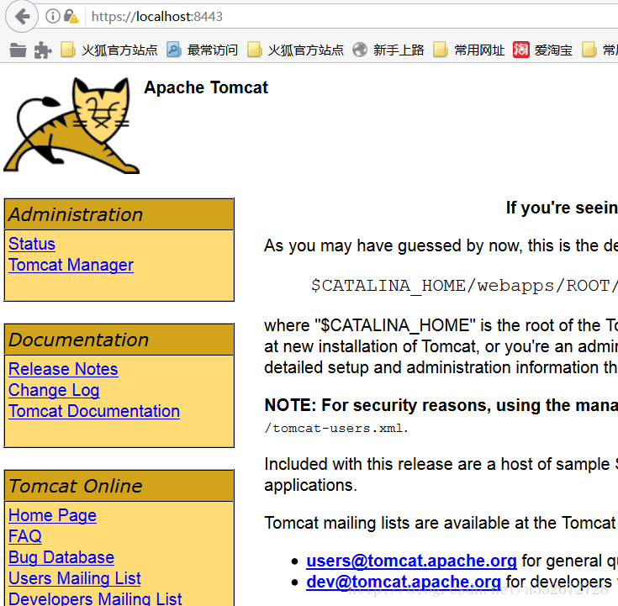Open the site information (i) icon

coord(52,17)
